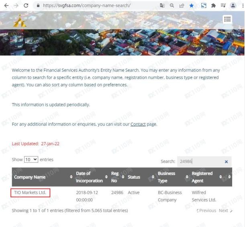Click the city banner image

pyautogui.click(x=122, y=42)
